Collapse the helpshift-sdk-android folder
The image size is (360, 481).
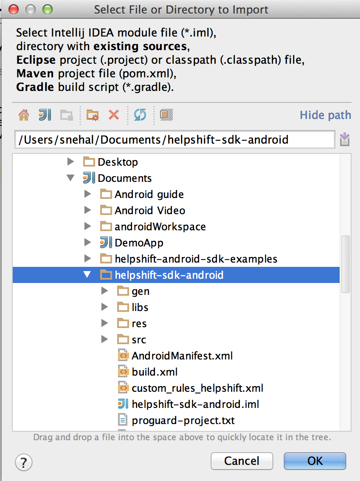[87, 275]
